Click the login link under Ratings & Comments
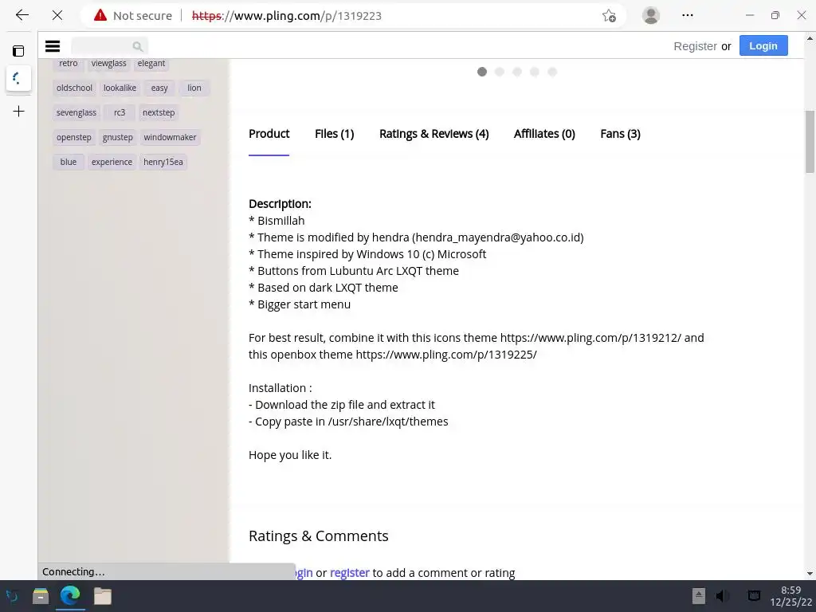The image size is (816, 612). coord(304,573)
